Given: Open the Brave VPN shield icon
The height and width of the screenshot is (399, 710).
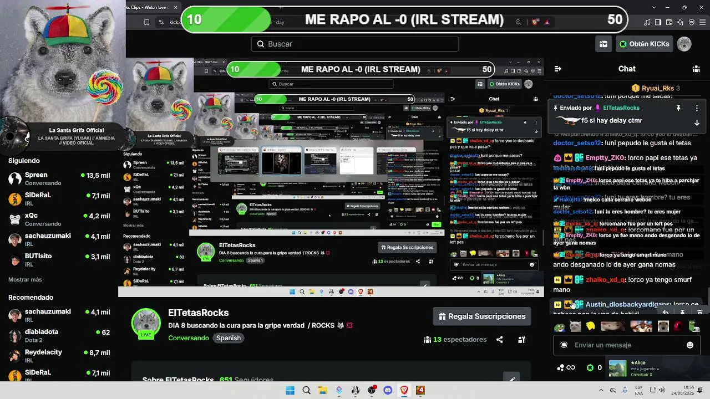Looking at the screenshot, I should pyautogui.click(x=692, y=22).
